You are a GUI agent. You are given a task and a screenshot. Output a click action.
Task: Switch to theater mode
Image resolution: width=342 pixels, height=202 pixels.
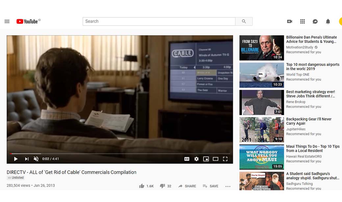click(215, 159)
